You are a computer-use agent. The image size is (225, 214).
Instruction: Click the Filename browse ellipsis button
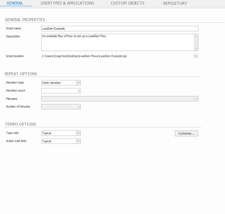[x=196, y=99]
